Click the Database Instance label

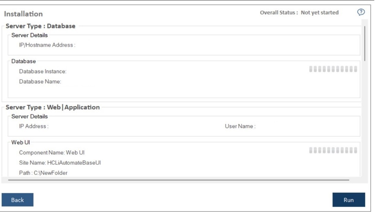pyautogui.click(x=43, y=71)
